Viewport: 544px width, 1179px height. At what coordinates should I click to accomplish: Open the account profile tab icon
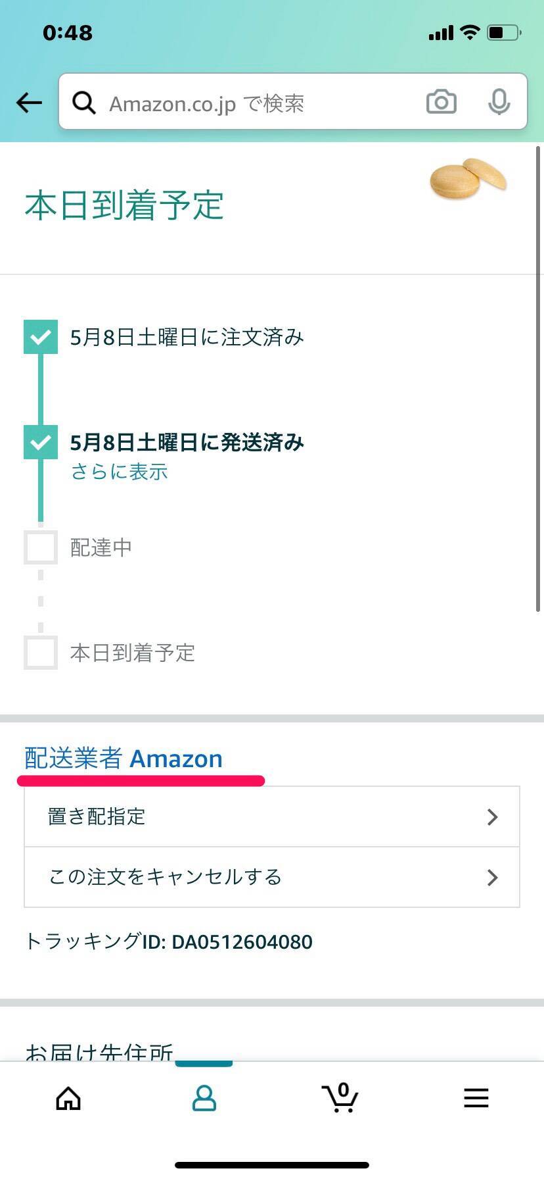(x=204, y=1098)
